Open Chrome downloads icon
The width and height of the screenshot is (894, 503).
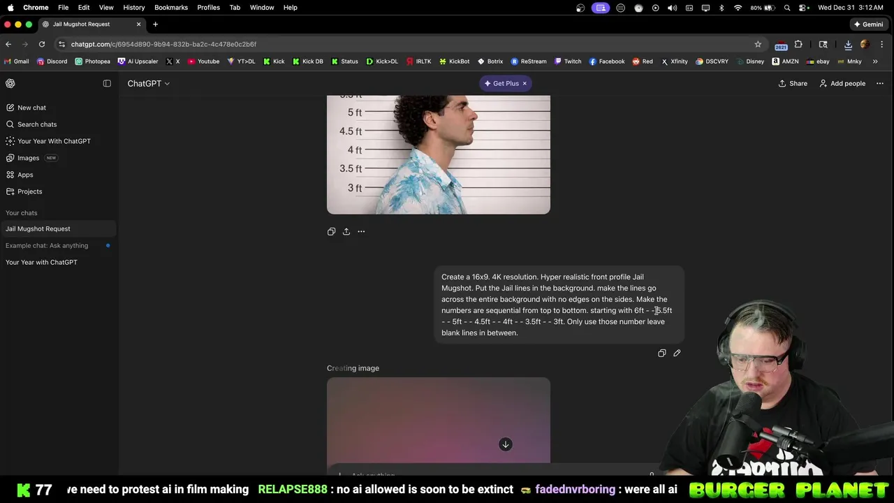[848, 44]
